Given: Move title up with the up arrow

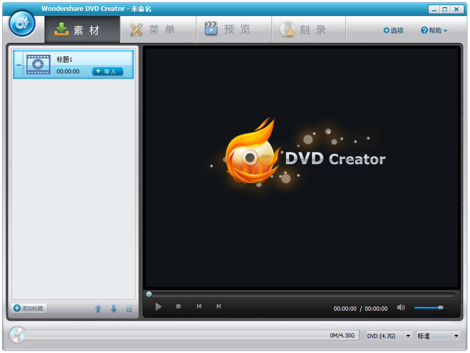Looking at the screenshot, I should coord(98,309).
